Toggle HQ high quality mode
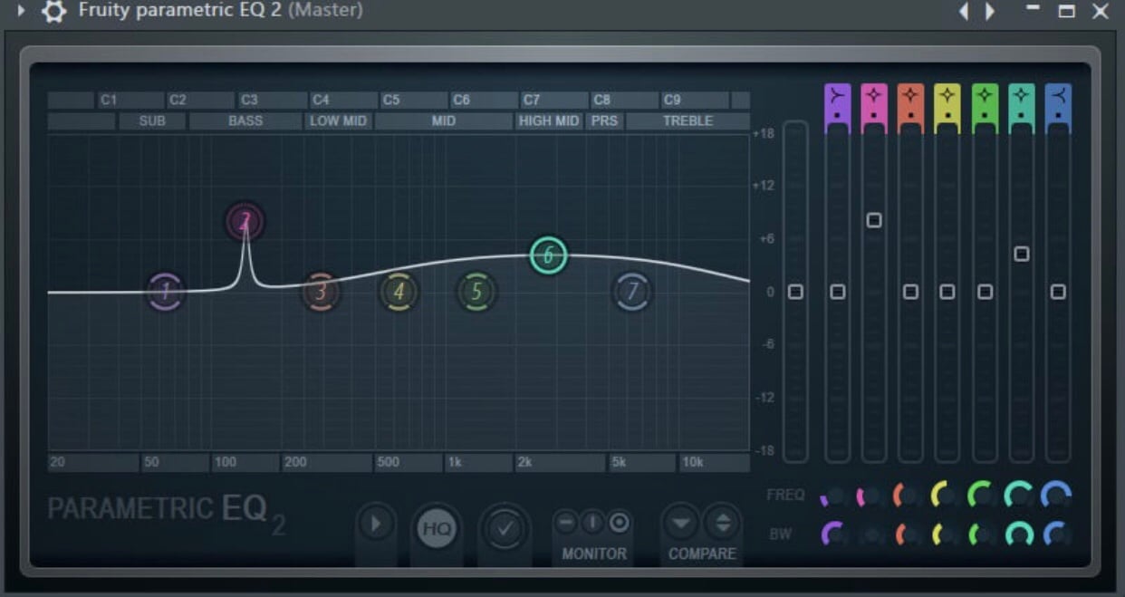The width and height of the screenshot is (1125, 597). pos(437,529)
